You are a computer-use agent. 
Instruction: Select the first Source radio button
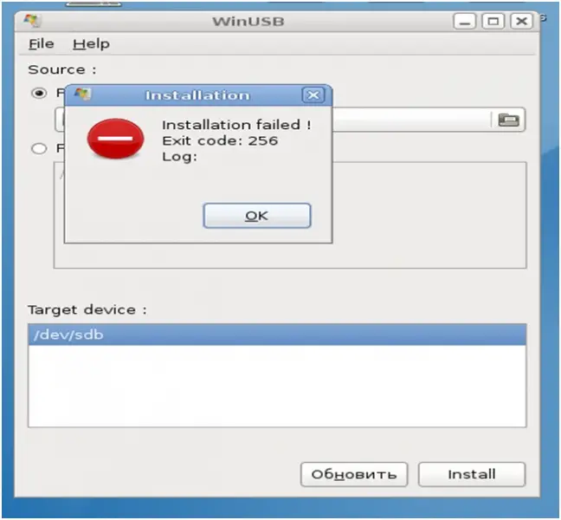pos(39,93)
